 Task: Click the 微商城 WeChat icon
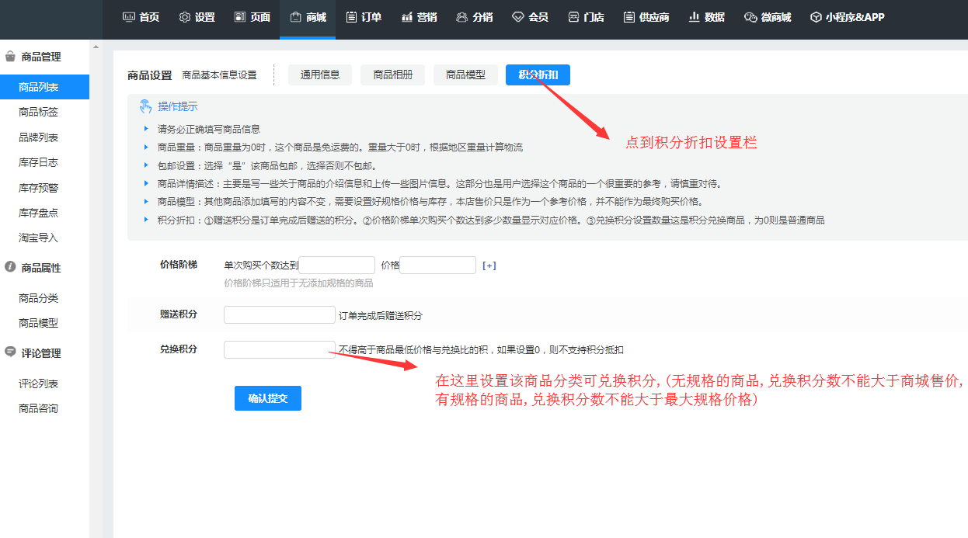click(750, 17)
